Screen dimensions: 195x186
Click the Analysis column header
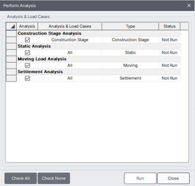pyautogui.click(x=27, y=26)
